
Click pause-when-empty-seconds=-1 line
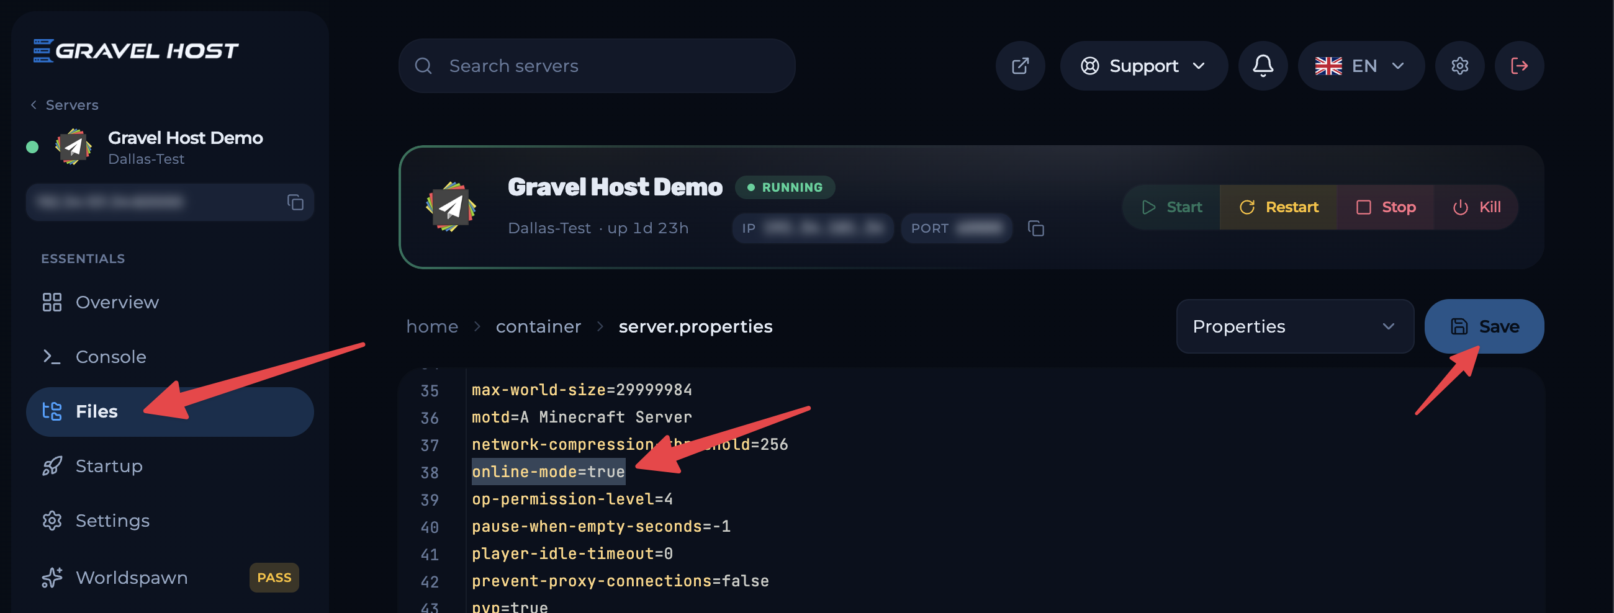(601, 527)
